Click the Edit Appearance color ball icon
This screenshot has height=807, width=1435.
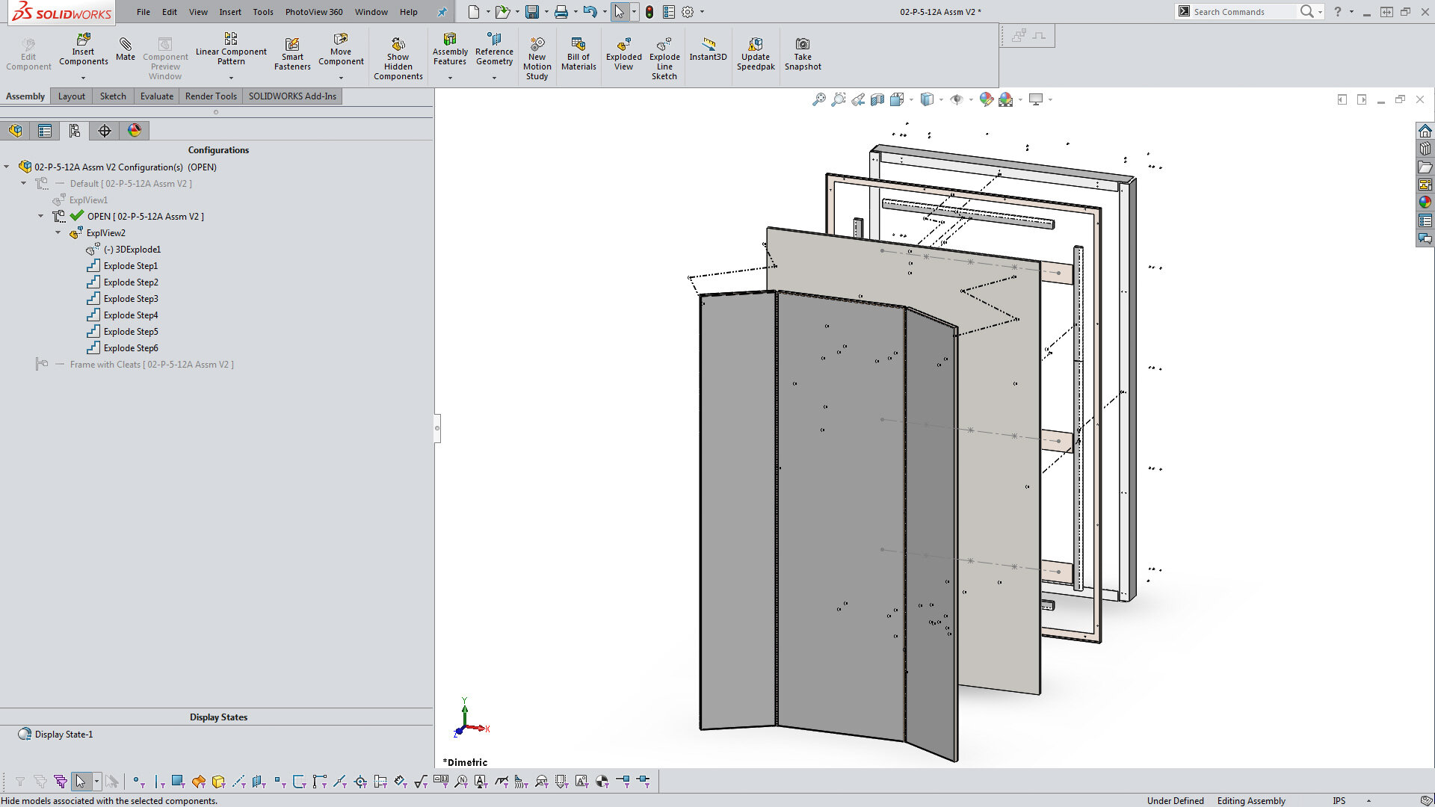point(986,99)
